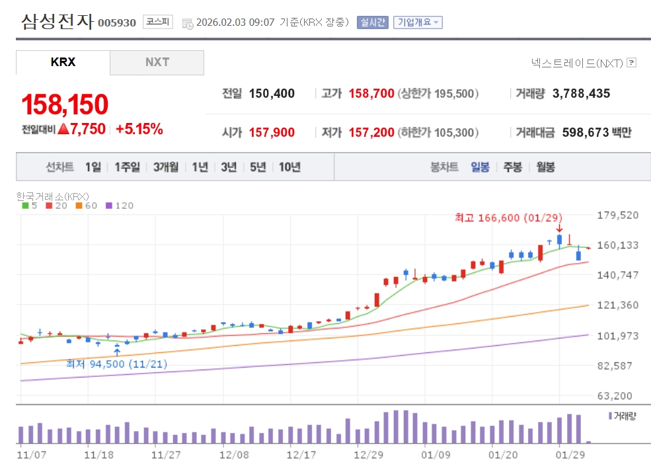Select the 일봉 daily candle chart
Screen dimensions: 651x474
(480, 167)
